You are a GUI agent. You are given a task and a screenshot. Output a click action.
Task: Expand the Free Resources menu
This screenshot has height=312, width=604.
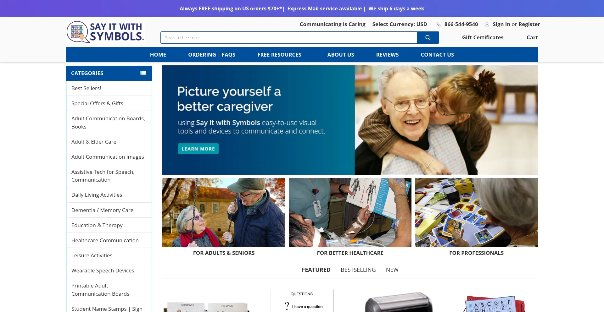pos(279,55)
